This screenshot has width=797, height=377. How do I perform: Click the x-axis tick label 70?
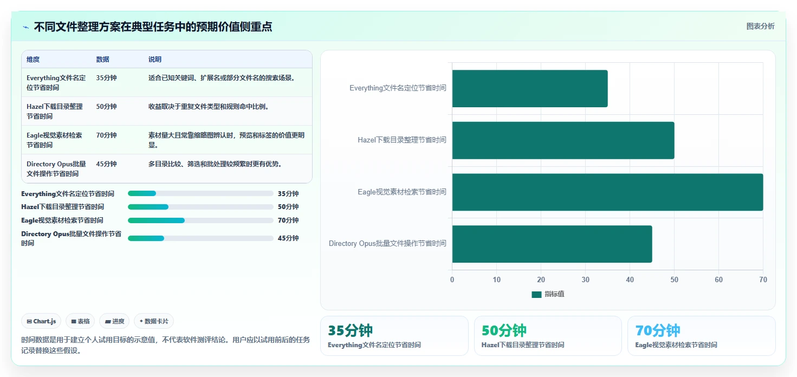pyautogui.click(x=763, y=280)
